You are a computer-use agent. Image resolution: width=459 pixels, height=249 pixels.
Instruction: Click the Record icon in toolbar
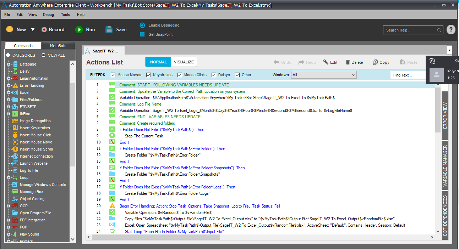(44, 30)
